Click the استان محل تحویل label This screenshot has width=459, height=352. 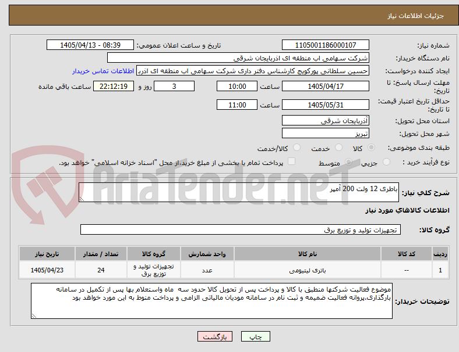pyautogui.click(x=422, y=121)
